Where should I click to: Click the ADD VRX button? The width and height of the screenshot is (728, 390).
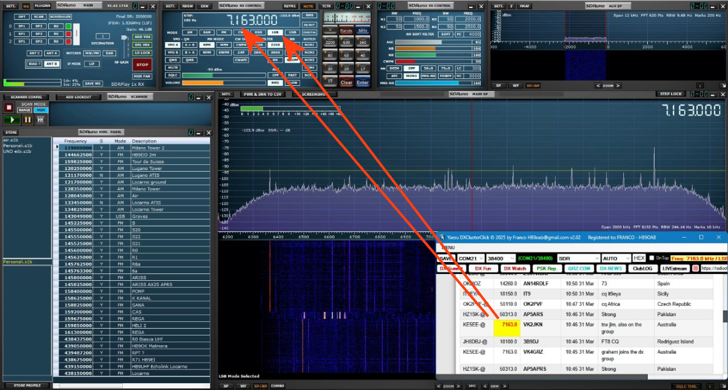click(142, 37)
